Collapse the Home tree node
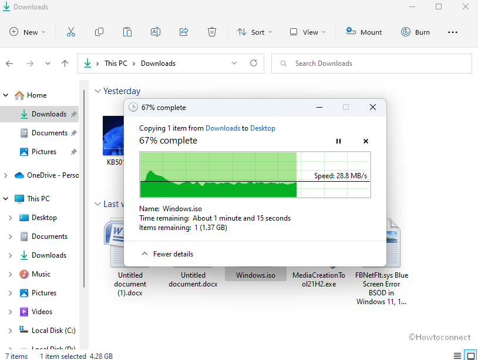The width and height of the screenshot is (478, 360). (5, 95)
